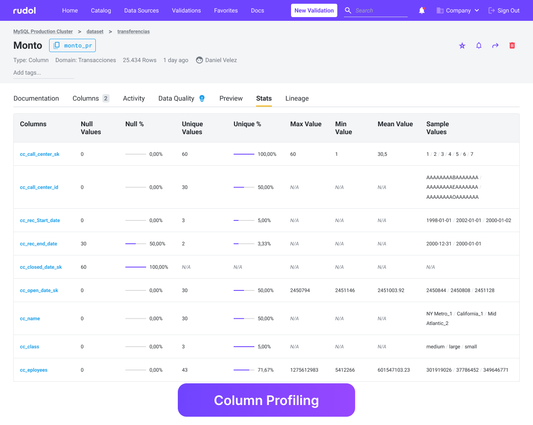Navigate to the transferencias breadcrumb
This screenshot has height=425, width=533.
133,31
